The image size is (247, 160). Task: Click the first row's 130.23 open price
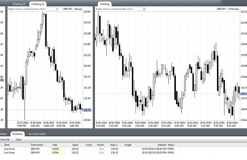pos(75,149)
